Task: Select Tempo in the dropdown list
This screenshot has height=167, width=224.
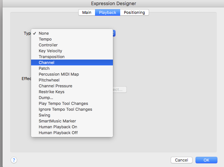Action: click(45, 39)
